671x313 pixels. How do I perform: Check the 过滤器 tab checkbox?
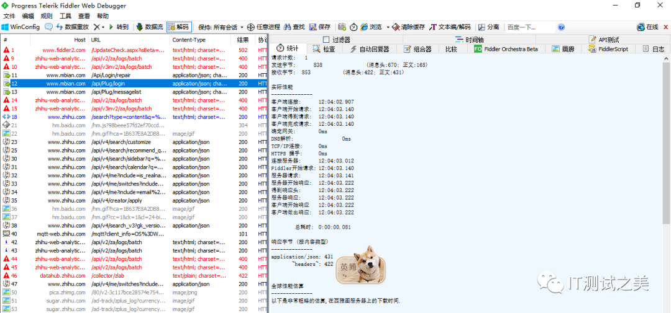327,40
